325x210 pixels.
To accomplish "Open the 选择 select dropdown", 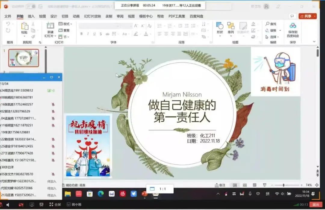I will pyautogui.click(x=273, y=37).
